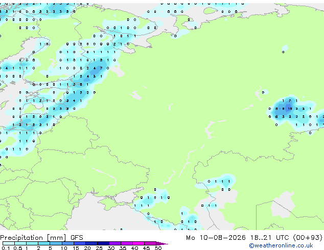Select the 25–30 mm navy swatch
The width and height of the screenshot is (324, 250).
(103, 243)
